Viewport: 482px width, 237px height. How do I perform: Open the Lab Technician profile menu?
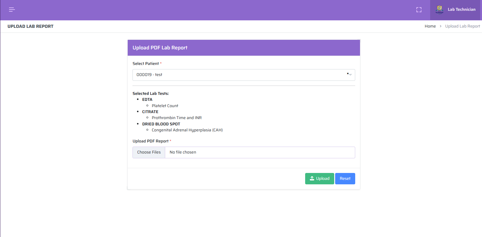click(x=461, y=10)
